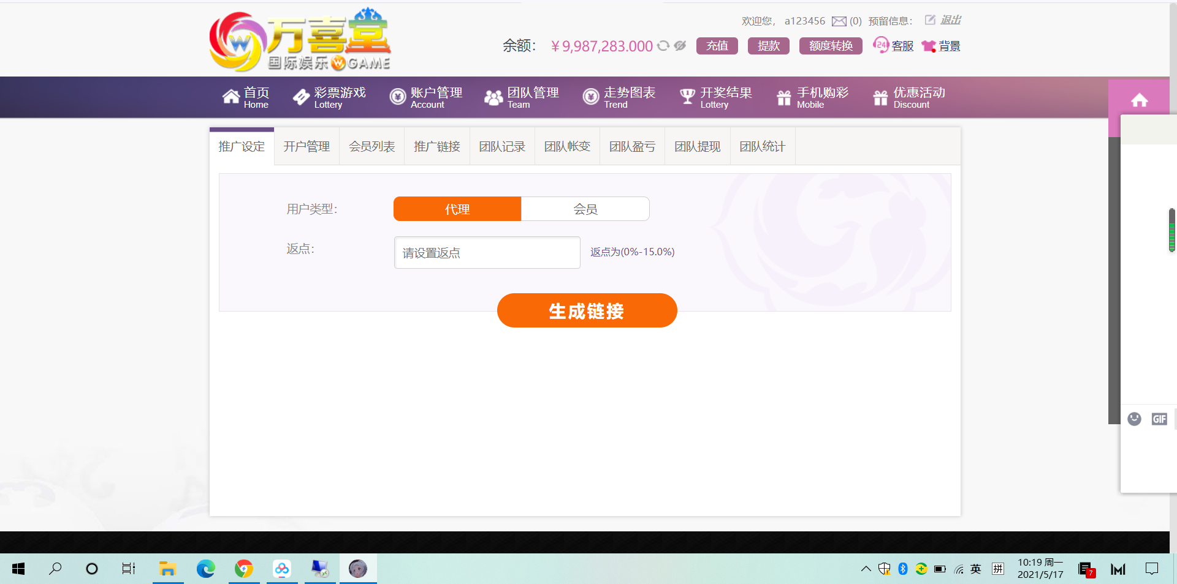This screenshot has width=1177, height=584.
Task: Click the 返点 rebate input field
Action: click(x=487, y=253)
